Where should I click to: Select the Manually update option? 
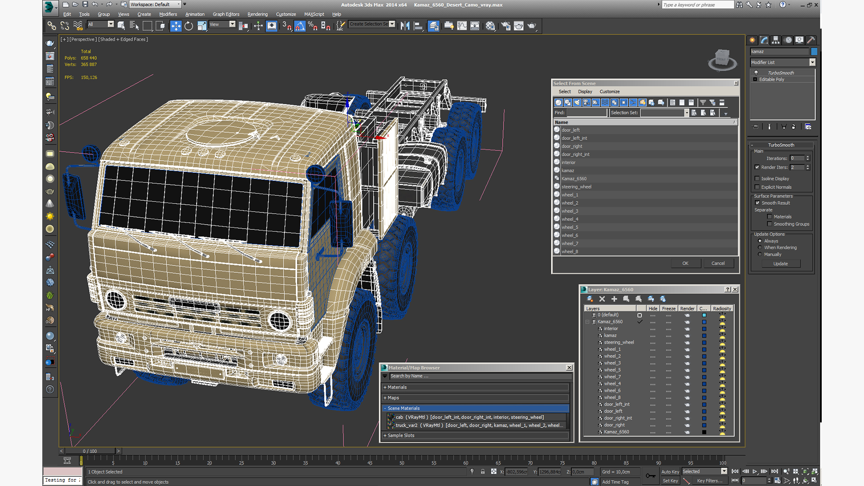pyautogui.click(x=760, y=254)
